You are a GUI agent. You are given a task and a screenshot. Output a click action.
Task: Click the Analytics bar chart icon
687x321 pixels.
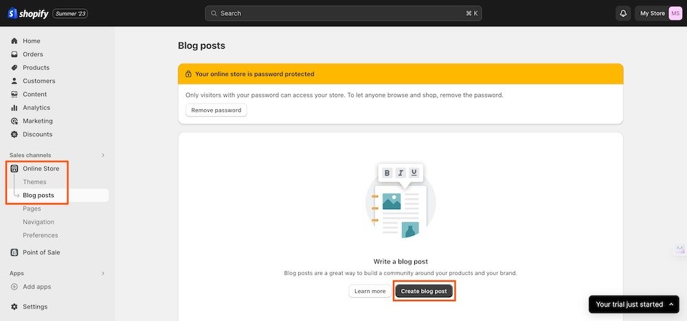[14, 108]
